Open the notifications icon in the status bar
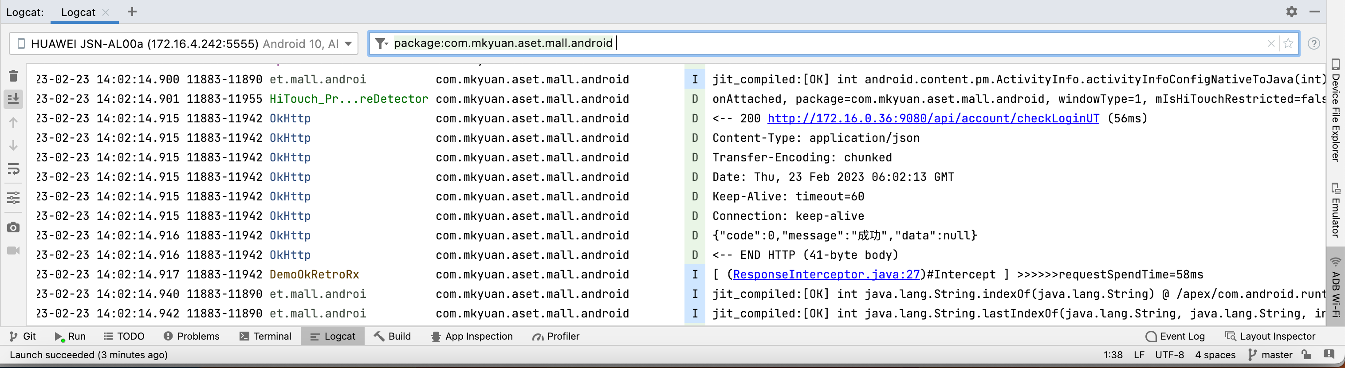Screen dimensions: 1345x368 pyautogui.click(x=1329, y=354)
